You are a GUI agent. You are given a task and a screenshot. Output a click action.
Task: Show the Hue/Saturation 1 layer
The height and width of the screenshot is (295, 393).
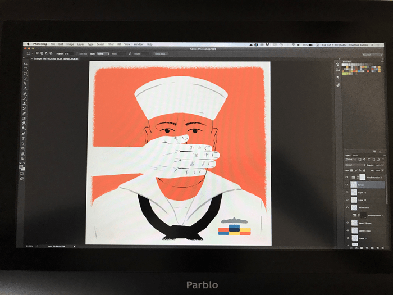pos(348,215)
